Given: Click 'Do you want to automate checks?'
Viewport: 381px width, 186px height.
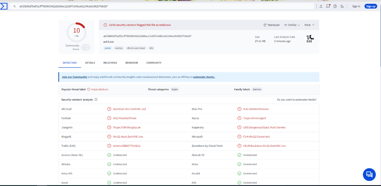Looking at the screenshot, I should (297, 99).
